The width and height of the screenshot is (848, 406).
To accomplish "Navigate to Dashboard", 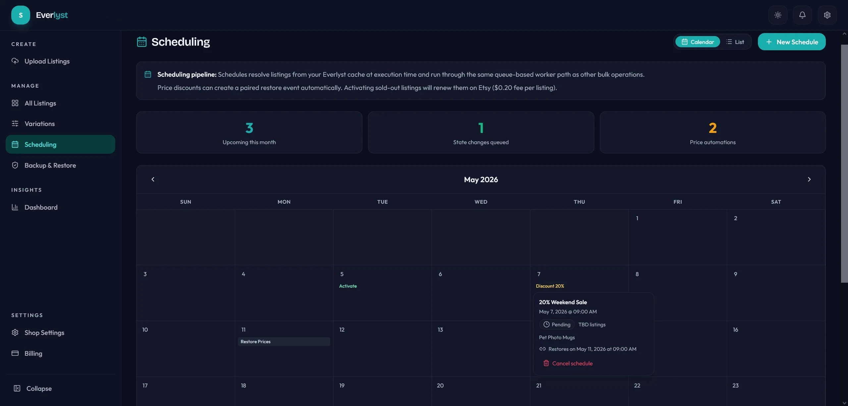I will tap(60, 207).
